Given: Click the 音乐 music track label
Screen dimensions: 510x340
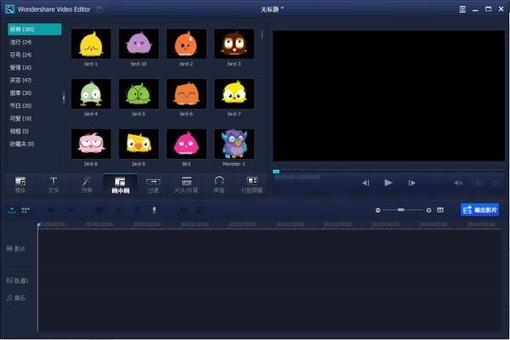Looking at the screenshot, I should click(x=16, y=297).
